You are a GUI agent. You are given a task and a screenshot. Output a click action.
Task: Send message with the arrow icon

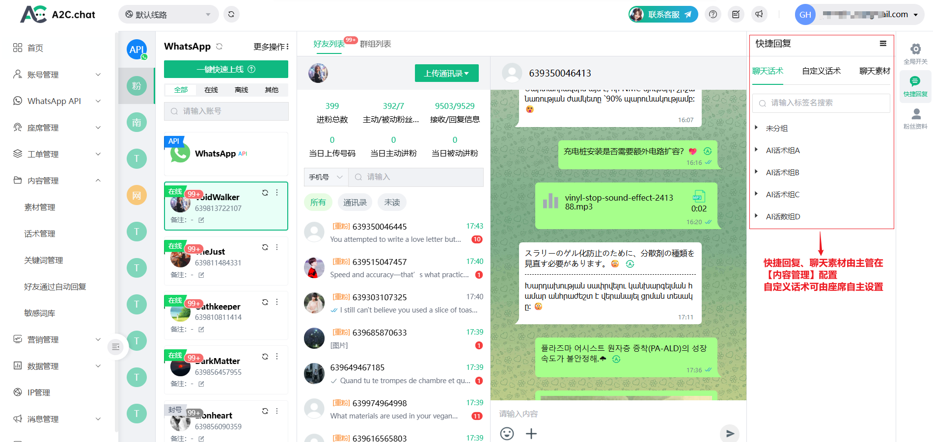(730, 433)
